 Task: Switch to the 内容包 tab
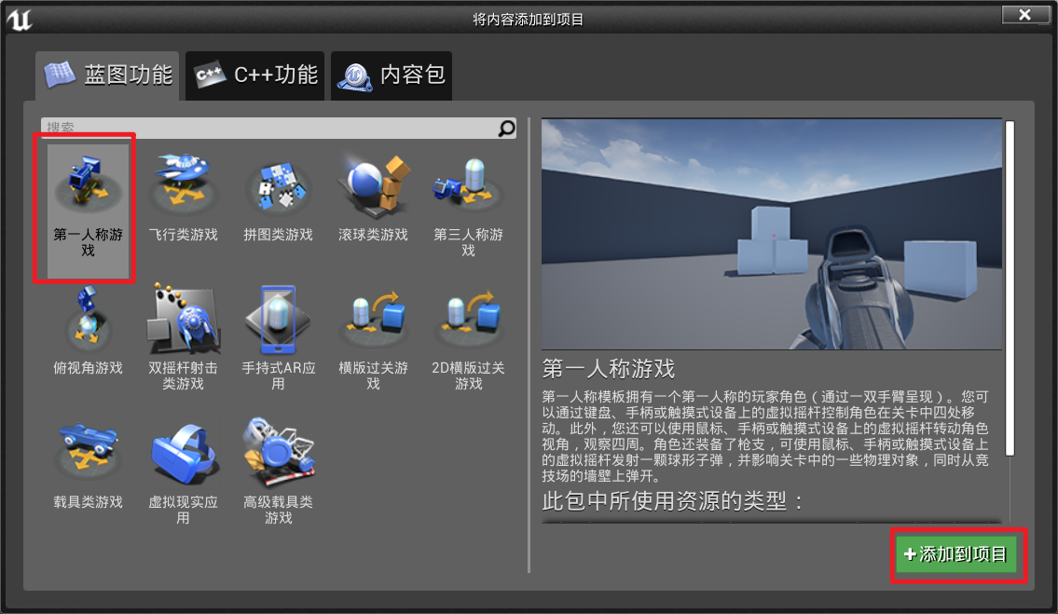tap(392, 75)
